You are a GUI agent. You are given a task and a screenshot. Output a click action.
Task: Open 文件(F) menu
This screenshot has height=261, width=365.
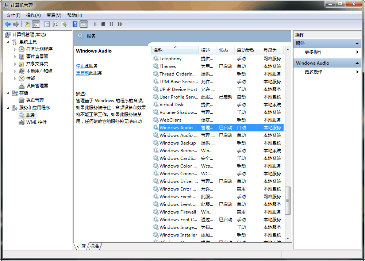(x=13, y=15)
